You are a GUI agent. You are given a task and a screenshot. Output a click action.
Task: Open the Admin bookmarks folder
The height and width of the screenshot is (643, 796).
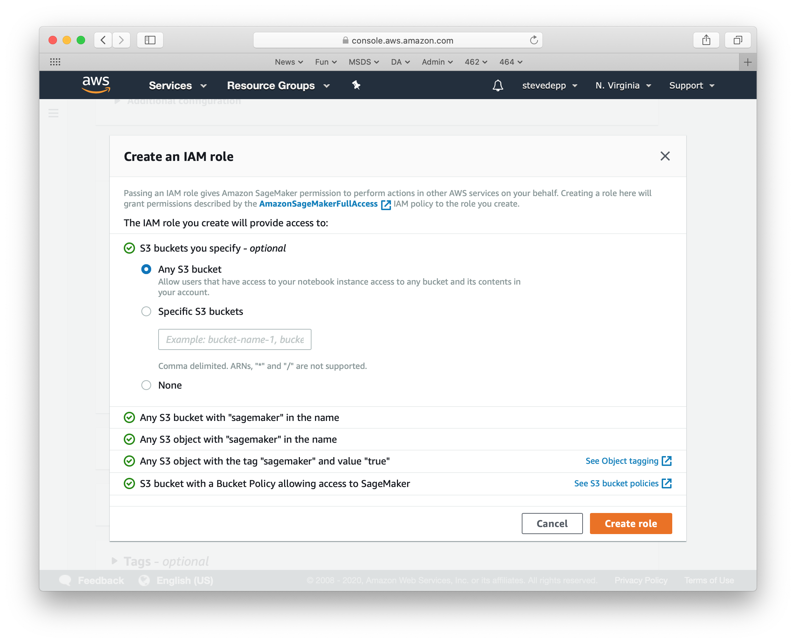[437, 62]
